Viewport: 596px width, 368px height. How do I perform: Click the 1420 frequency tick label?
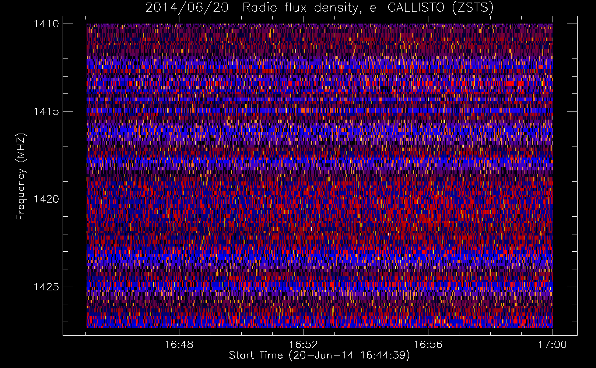[46, 199]
